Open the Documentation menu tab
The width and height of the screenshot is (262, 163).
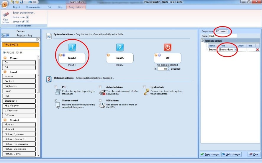[x=34, y=7]
